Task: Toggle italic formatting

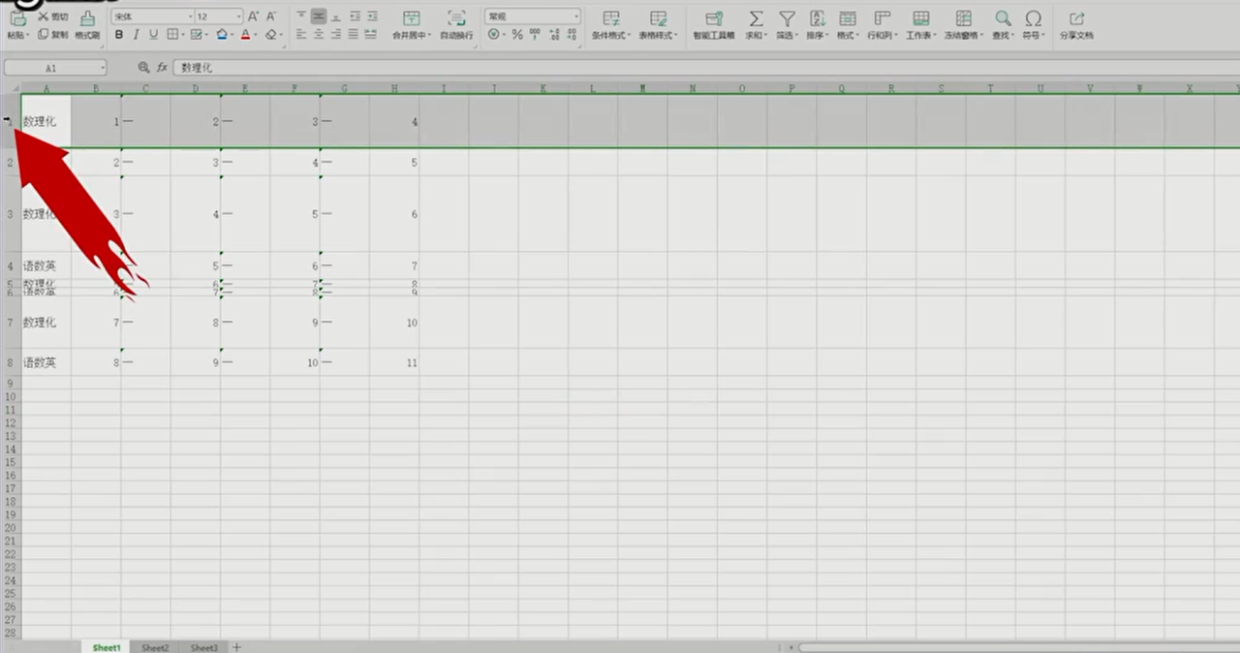Action: click(136, 34)
